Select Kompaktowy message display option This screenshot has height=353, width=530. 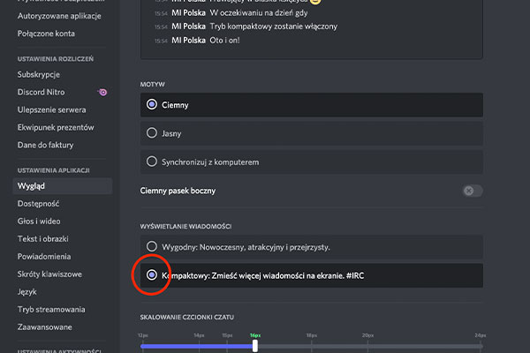pos(152,275)
